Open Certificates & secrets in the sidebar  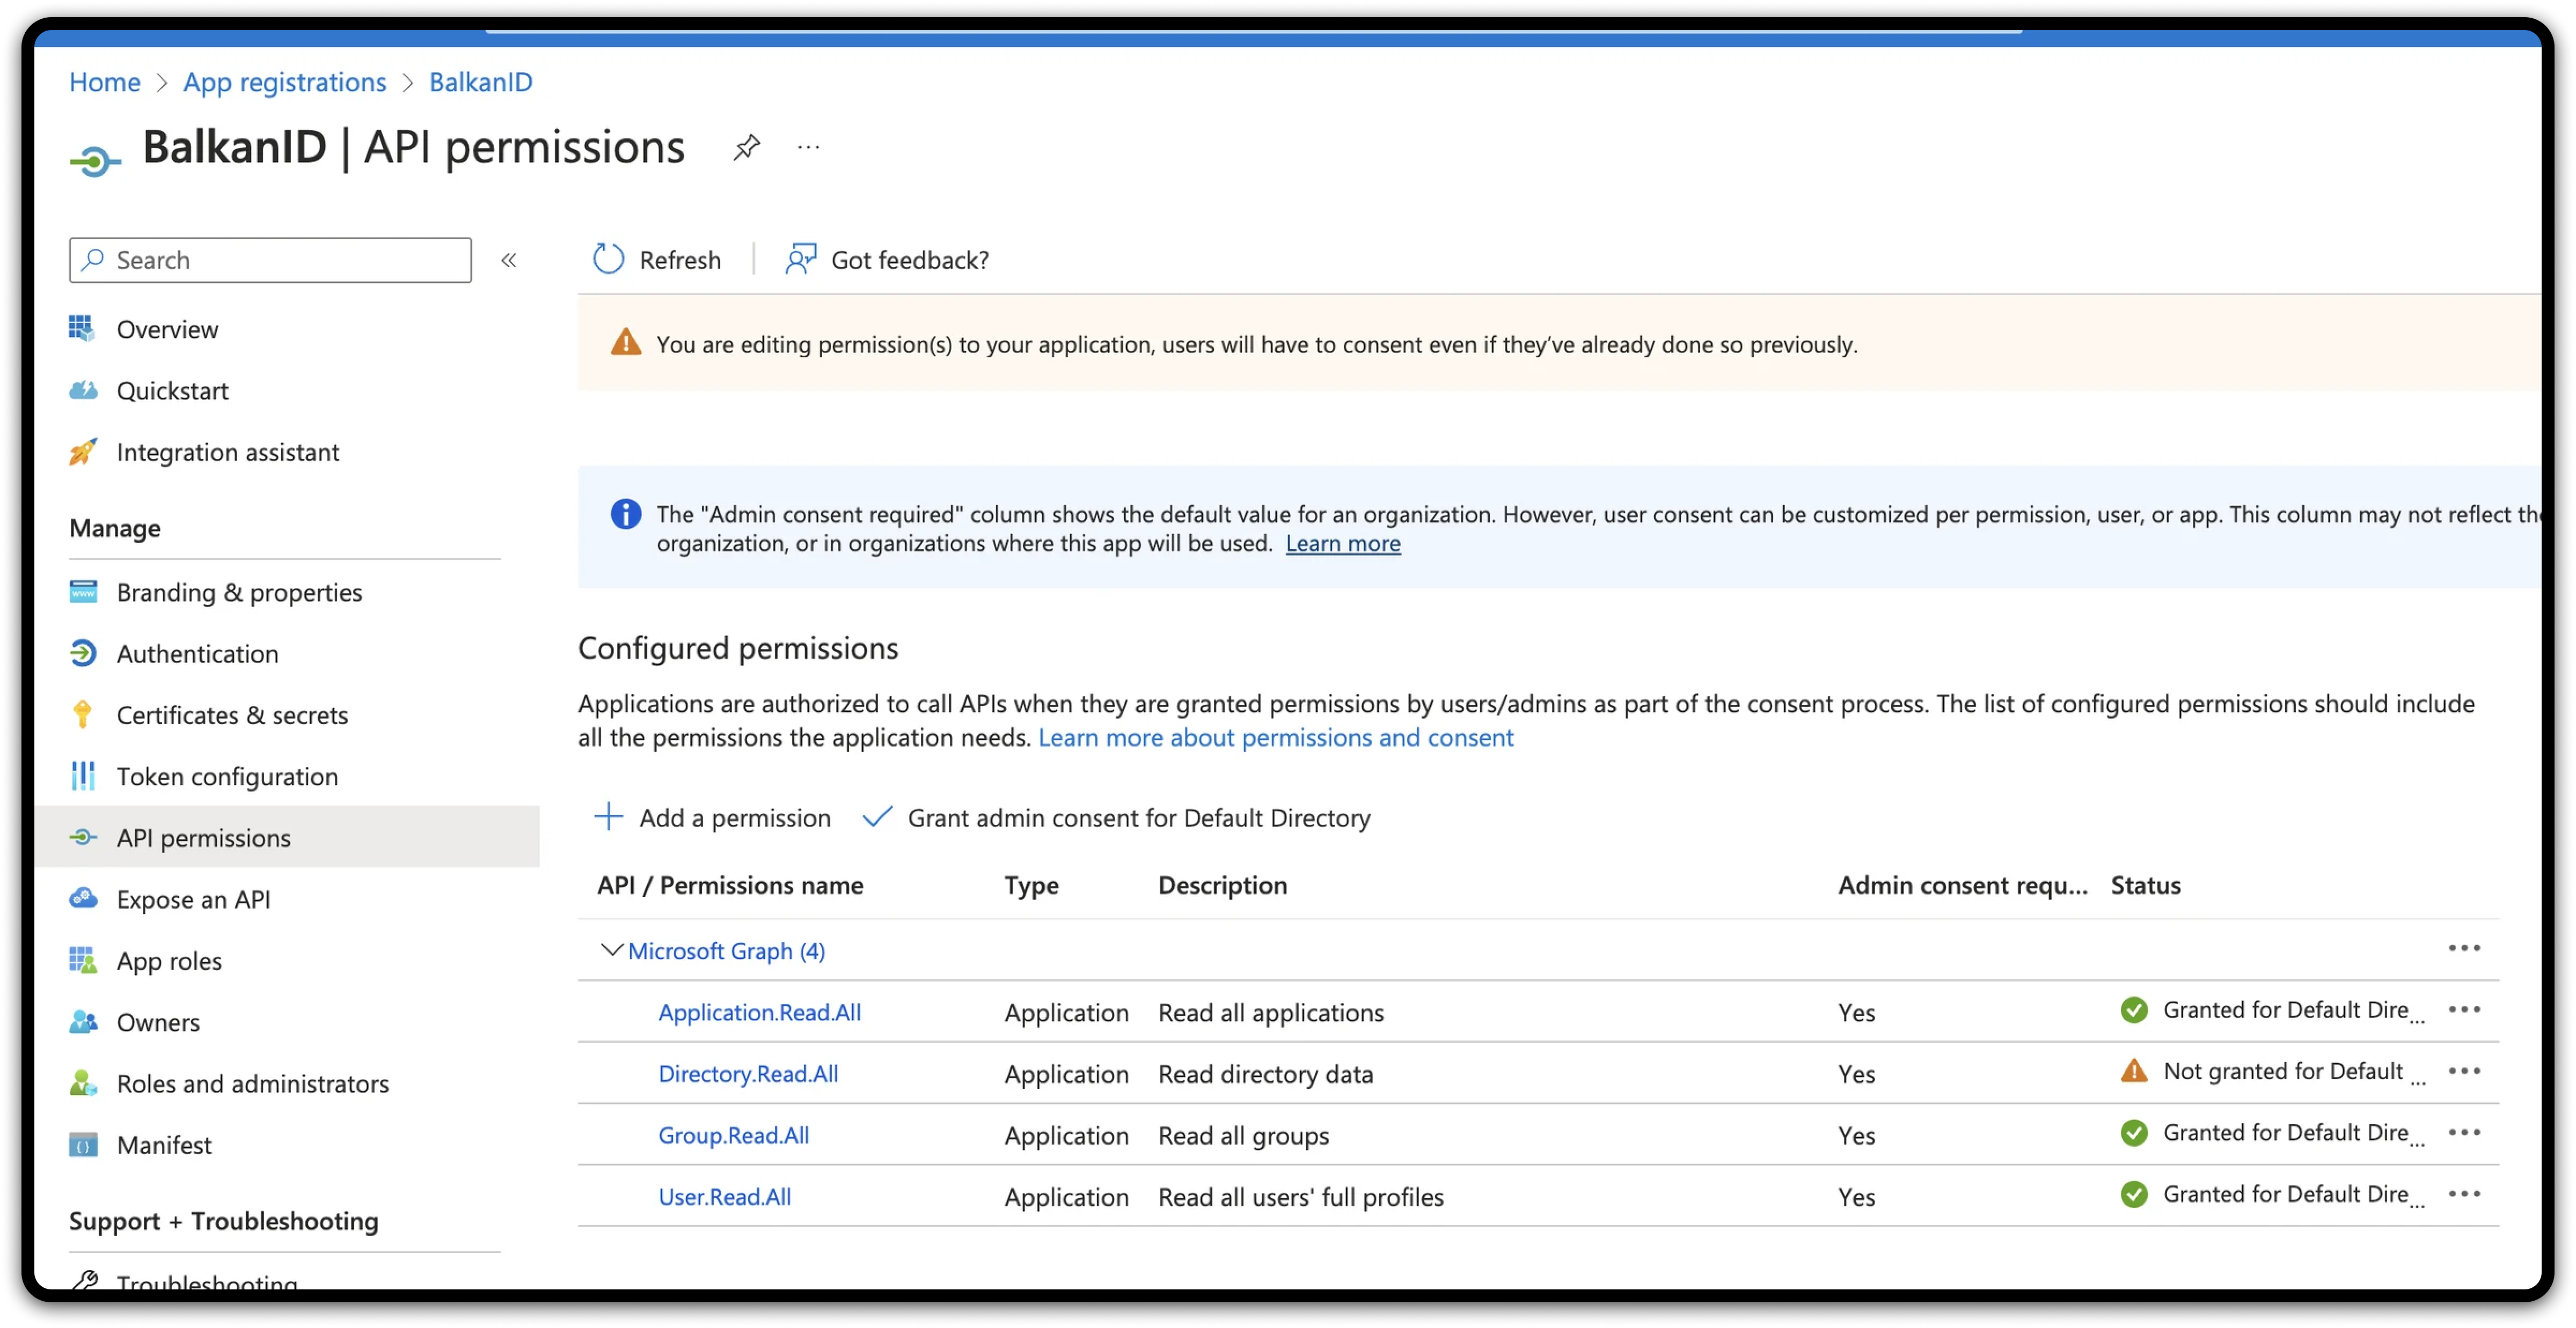[x=232, y=715]
